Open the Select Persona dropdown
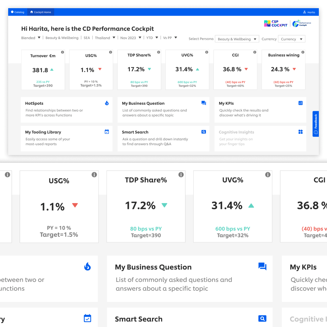 [x=237, y=39]
